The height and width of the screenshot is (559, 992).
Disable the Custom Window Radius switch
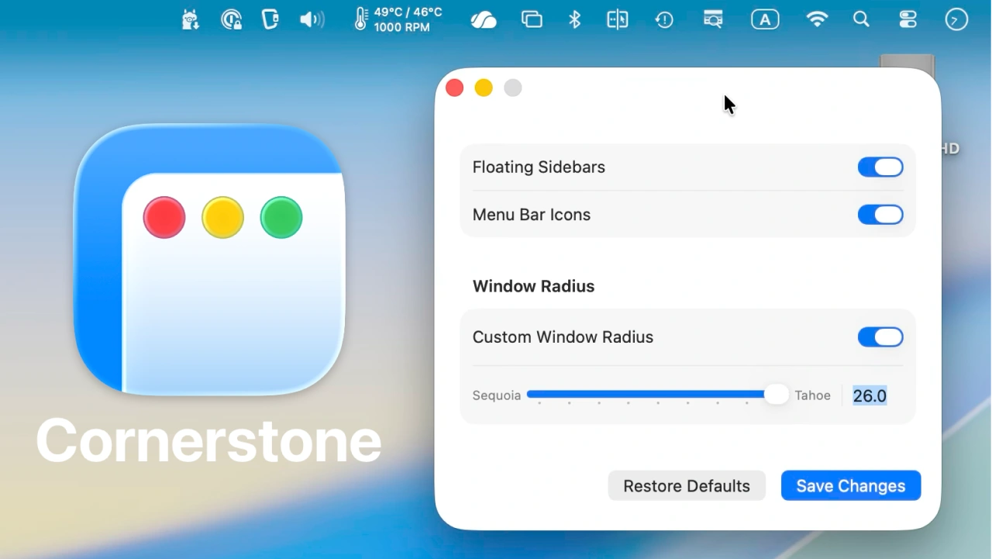coord(880,337)
